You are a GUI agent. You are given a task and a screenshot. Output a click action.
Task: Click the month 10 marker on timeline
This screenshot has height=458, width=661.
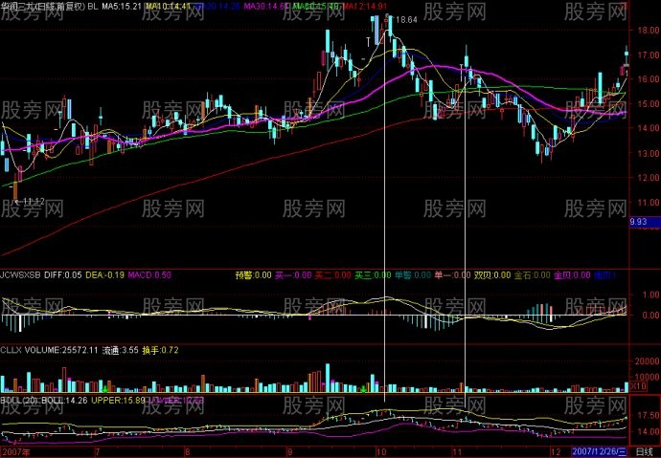(x=379, y=452)
